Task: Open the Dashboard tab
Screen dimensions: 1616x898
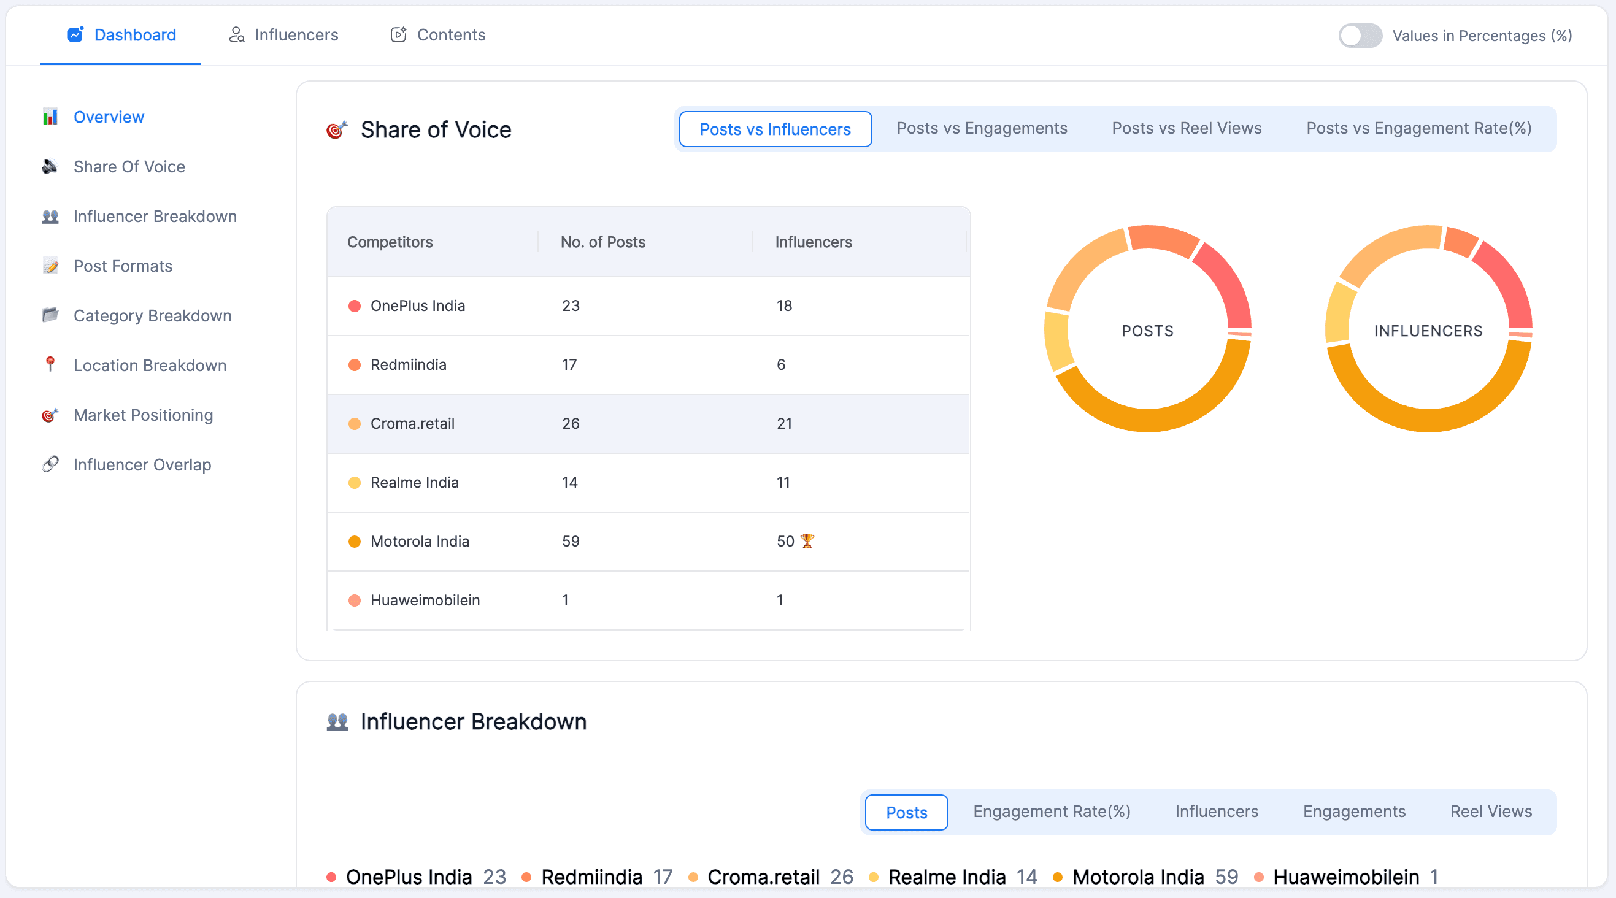Action: pyautogui.click(x=121, y=34)
